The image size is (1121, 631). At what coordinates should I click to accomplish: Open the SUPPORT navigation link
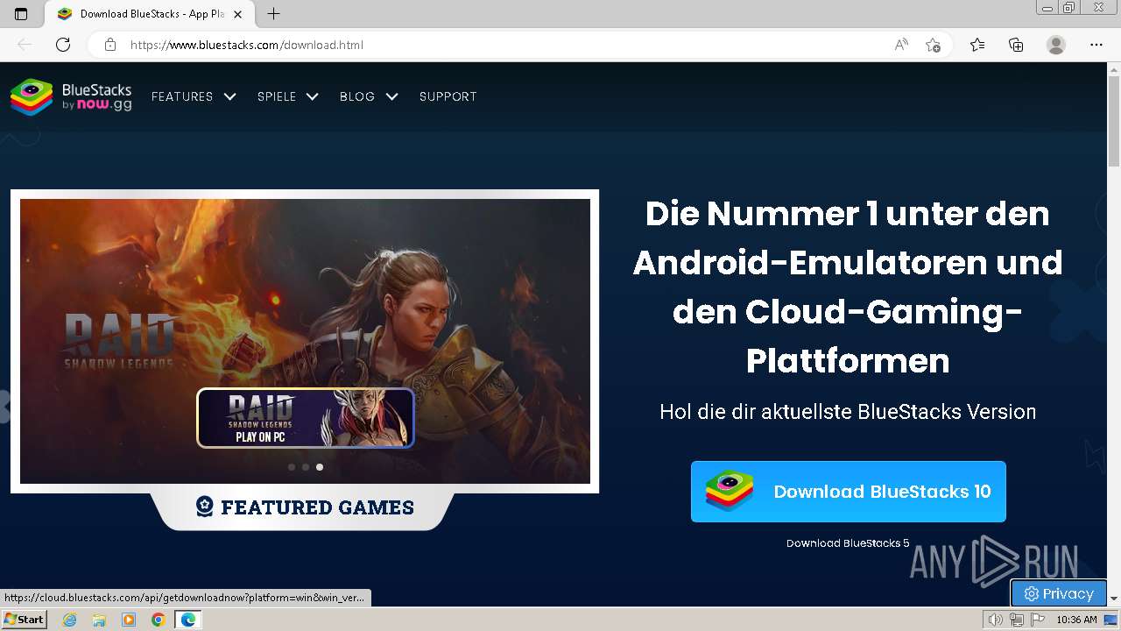tap(448, 96)
